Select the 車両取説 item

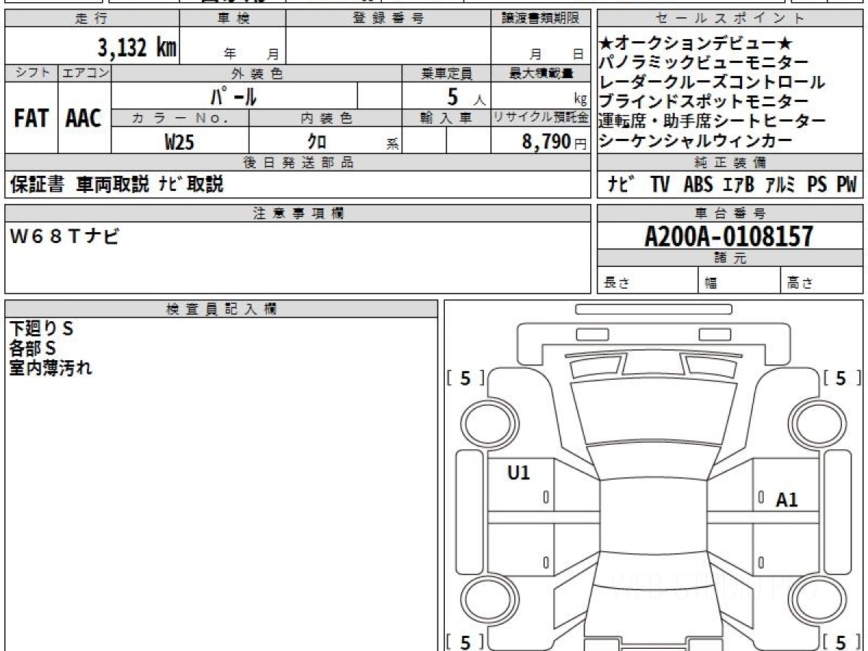[113, 185]
